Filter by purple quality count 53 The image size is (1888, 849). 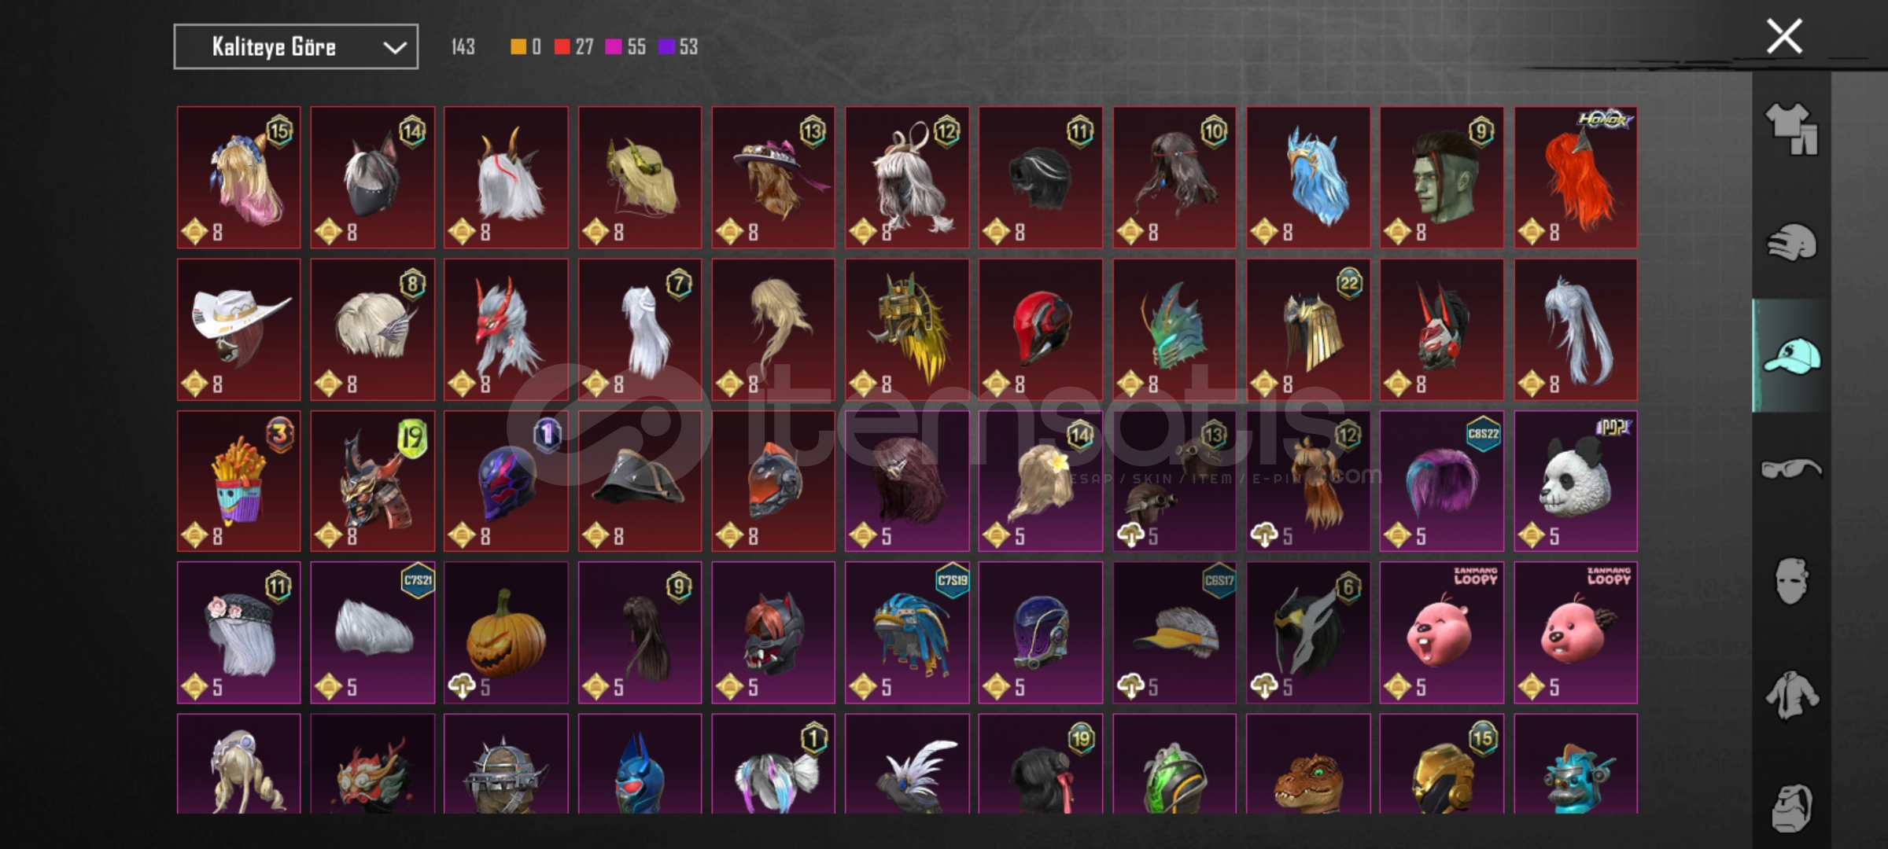point(678,47)
